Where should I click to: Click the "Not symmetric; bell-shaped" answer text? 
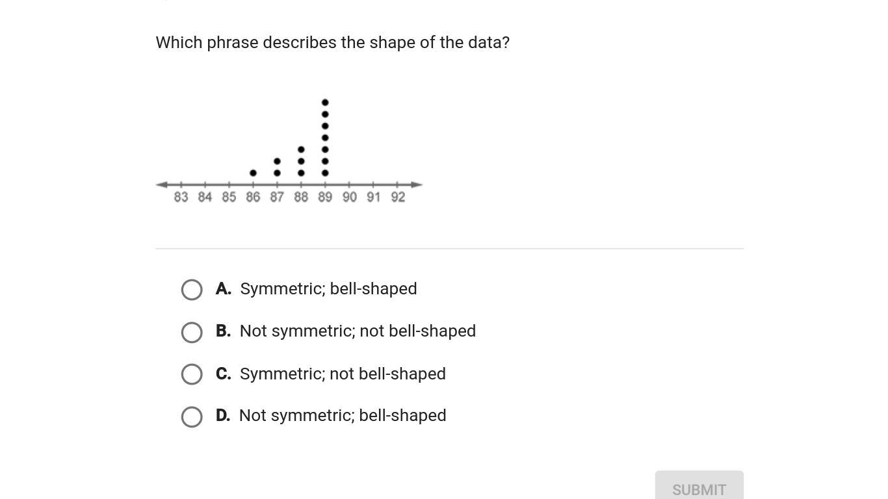tap(343, 416)
